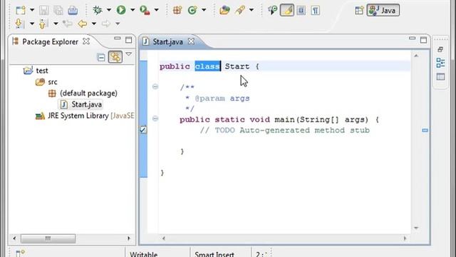Open the Package Explorer view menu triangle
The height and width of the screenshot is (257, 456).
(128, 54)
